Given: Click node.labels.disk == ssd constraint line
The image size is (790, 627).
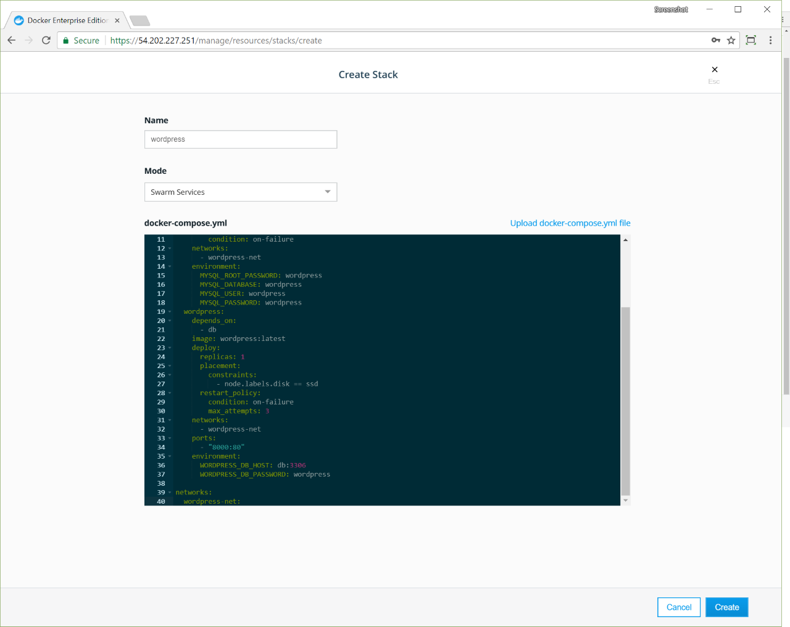Looking at the screenshot, I should point(267,384).
